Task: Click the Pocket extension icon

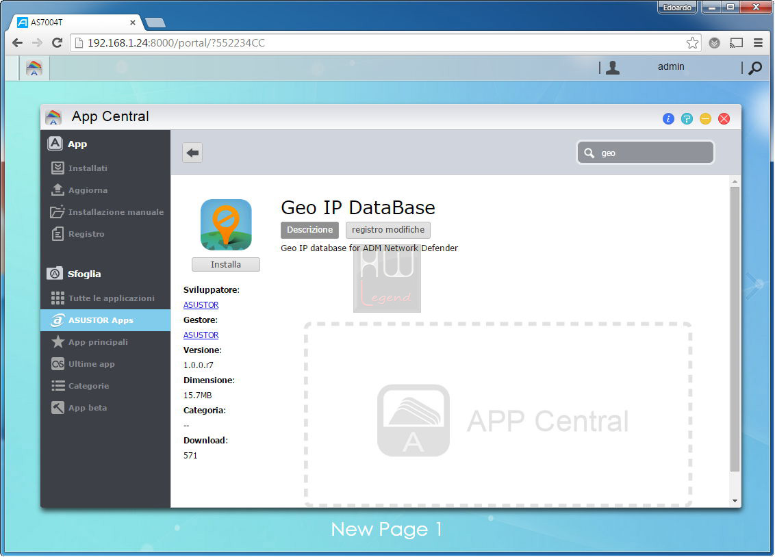Action: click(x=714, y=43)
